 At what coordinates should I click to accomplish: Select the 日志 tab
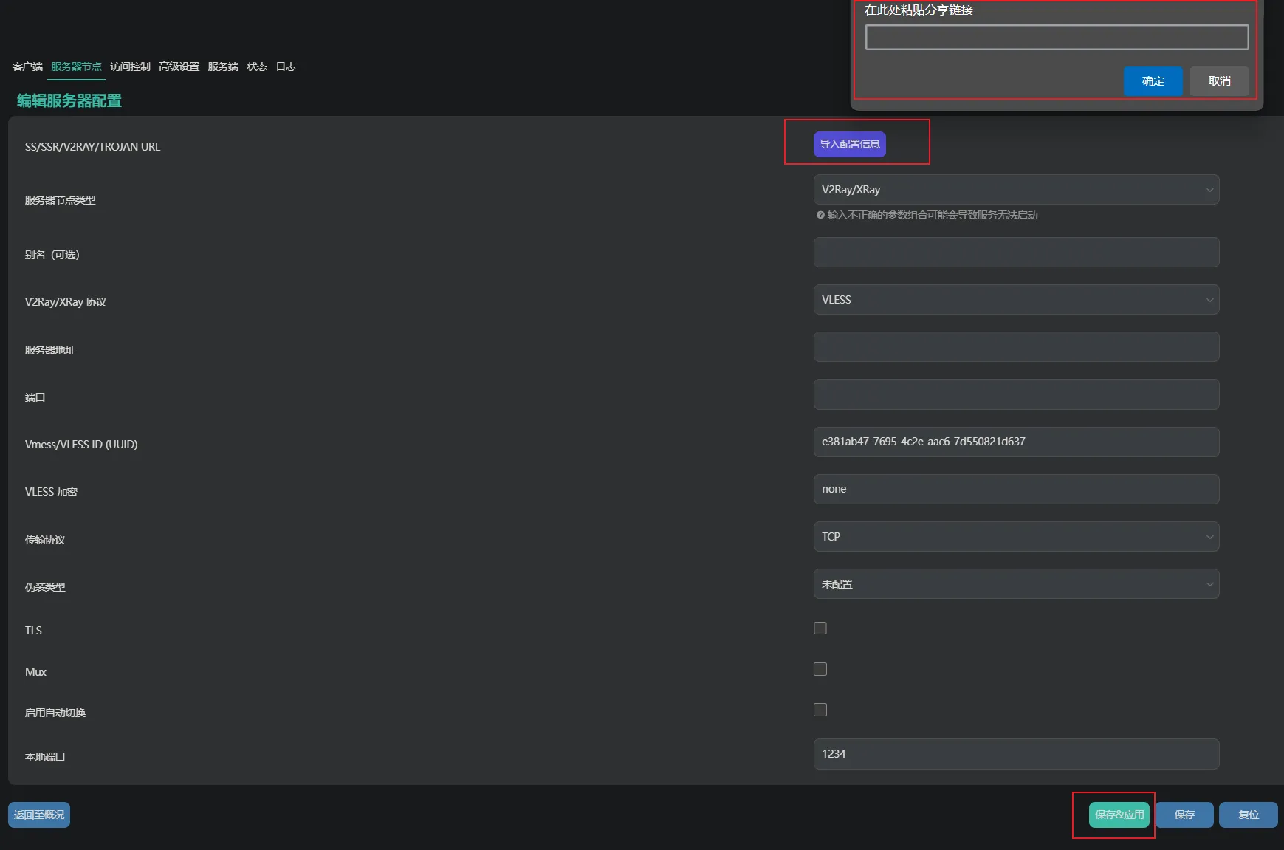coord(286,66)
